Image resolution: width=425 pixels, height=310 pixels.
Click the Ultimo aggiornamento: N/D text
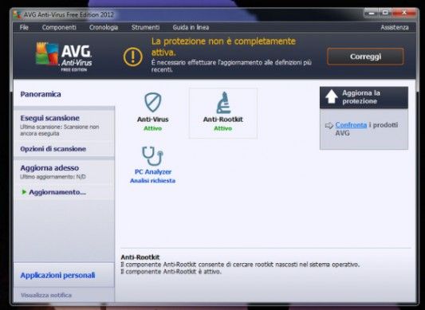click(53, 177)
